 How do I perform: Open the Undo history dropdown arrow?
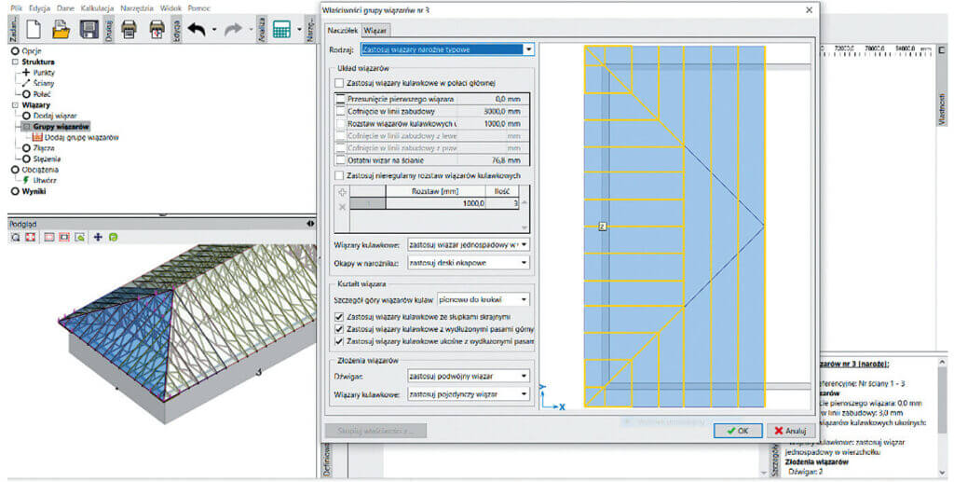pos(214,29)
